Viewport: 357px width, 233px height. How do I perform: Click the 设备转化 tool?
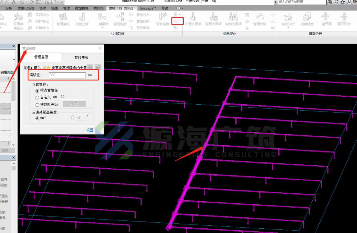coord(38,28)
